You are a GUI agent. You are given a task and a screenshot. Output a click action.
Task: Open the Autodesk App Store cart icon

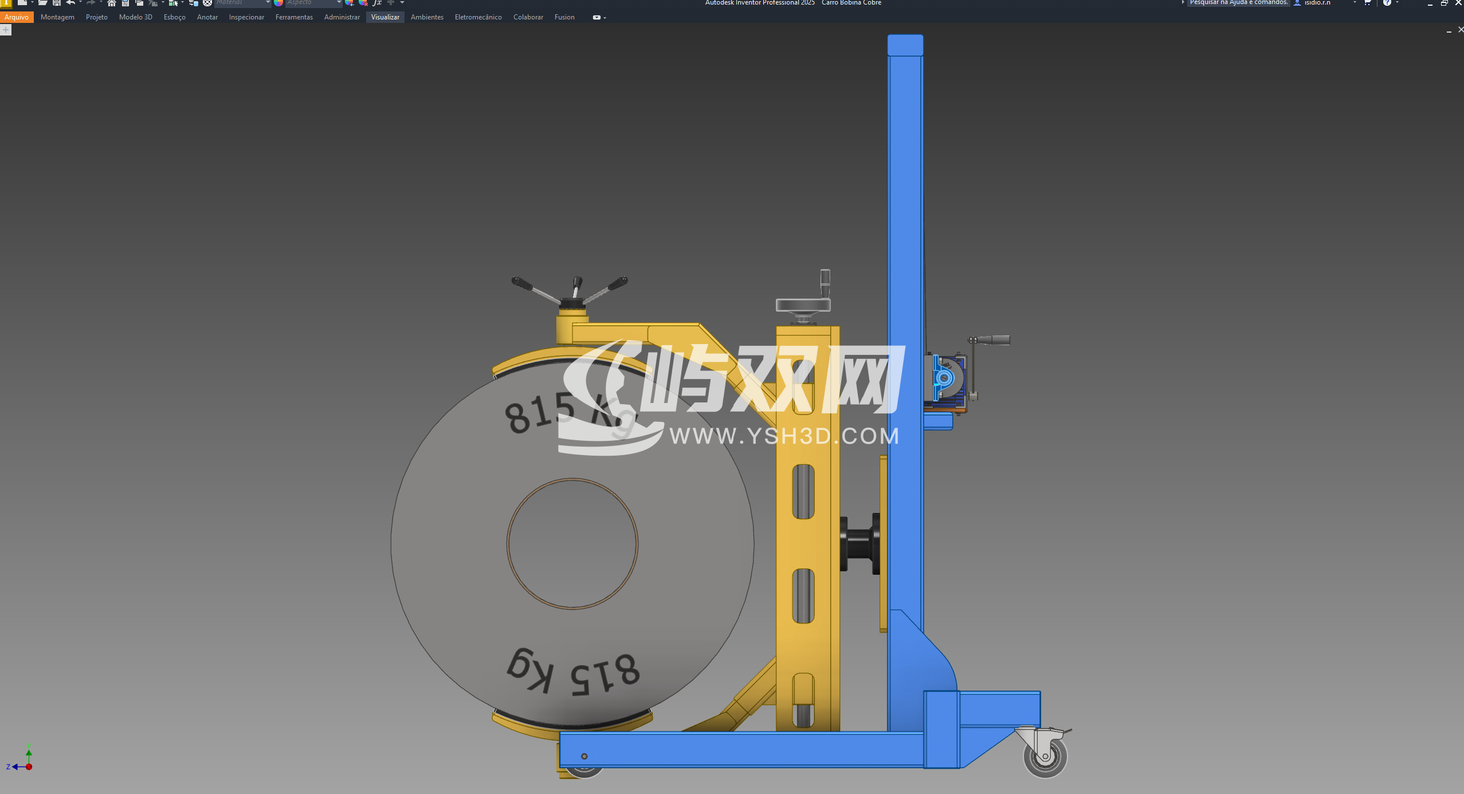[1367, 3]
